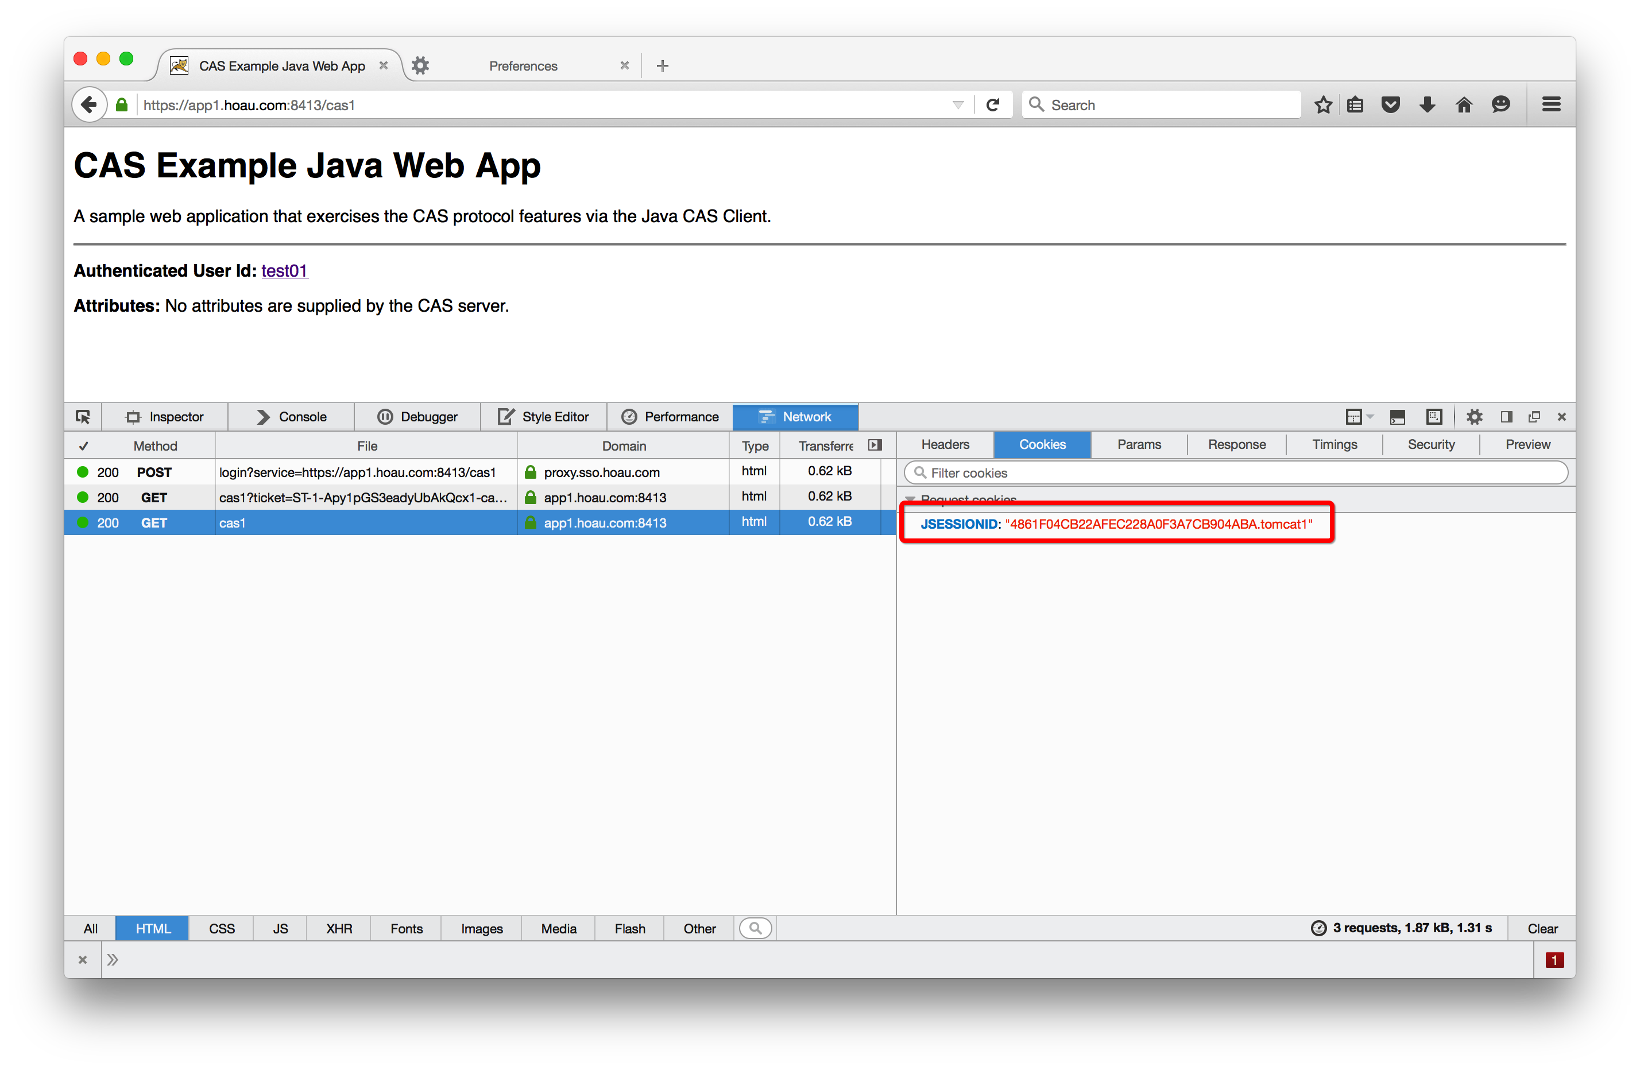Go back using the back arrow
Image resolution: width=1640 pixels, height=1070 pixels.
pos(89,104)
